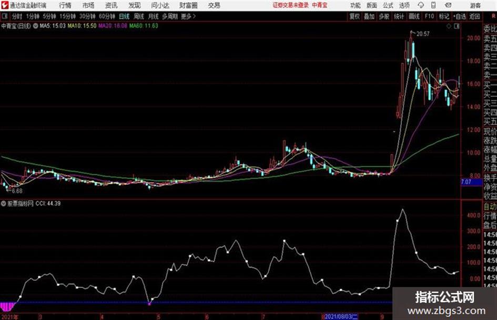Open the 交易 menu
This screenshot has height=320, width=497.
(x=214, y=5)
